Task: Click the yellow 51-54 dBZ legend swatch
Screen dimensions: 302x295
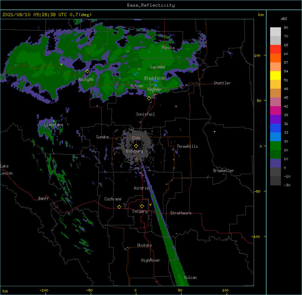Action: tap(275, 75)
